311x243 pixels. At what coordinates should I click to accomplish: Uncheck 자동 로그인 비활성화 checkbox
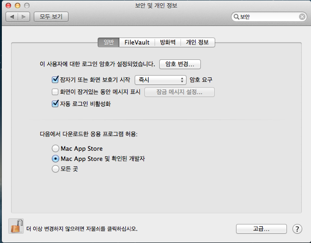[55, 104]
